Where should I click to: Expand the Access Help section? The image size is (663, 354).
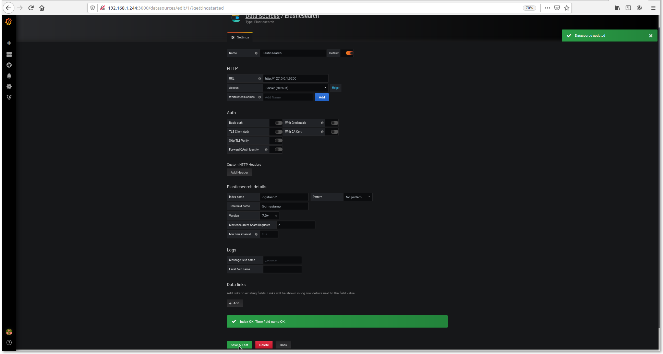click(x=336, y=88)
